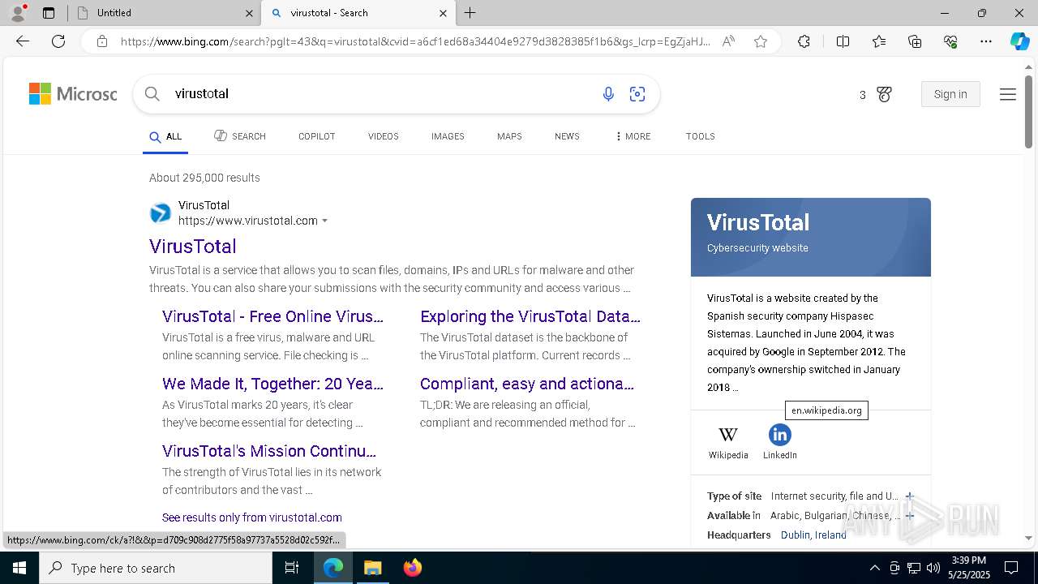This screenshot has height=584, width=1038.
Task: Open NEWS results tab
Action: (x=567, y=136)
